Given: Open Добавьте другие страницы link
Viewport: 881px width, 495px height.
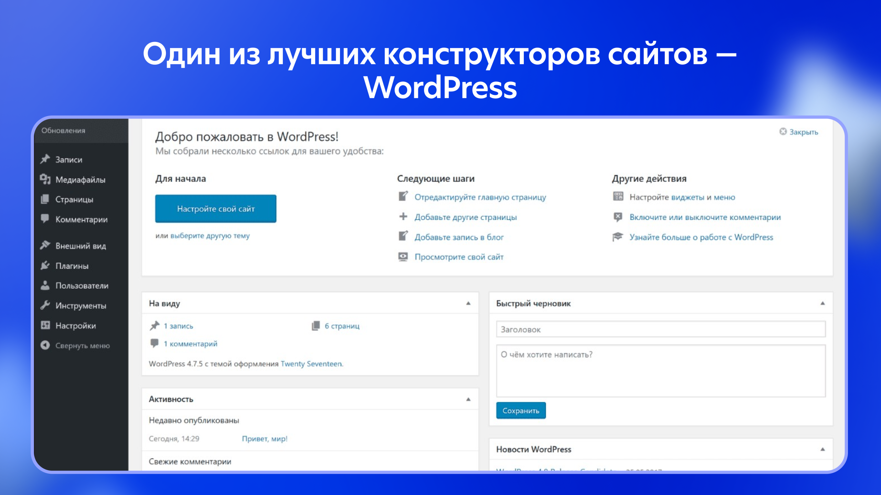Looking at the screenshot, I should point(466,217).
